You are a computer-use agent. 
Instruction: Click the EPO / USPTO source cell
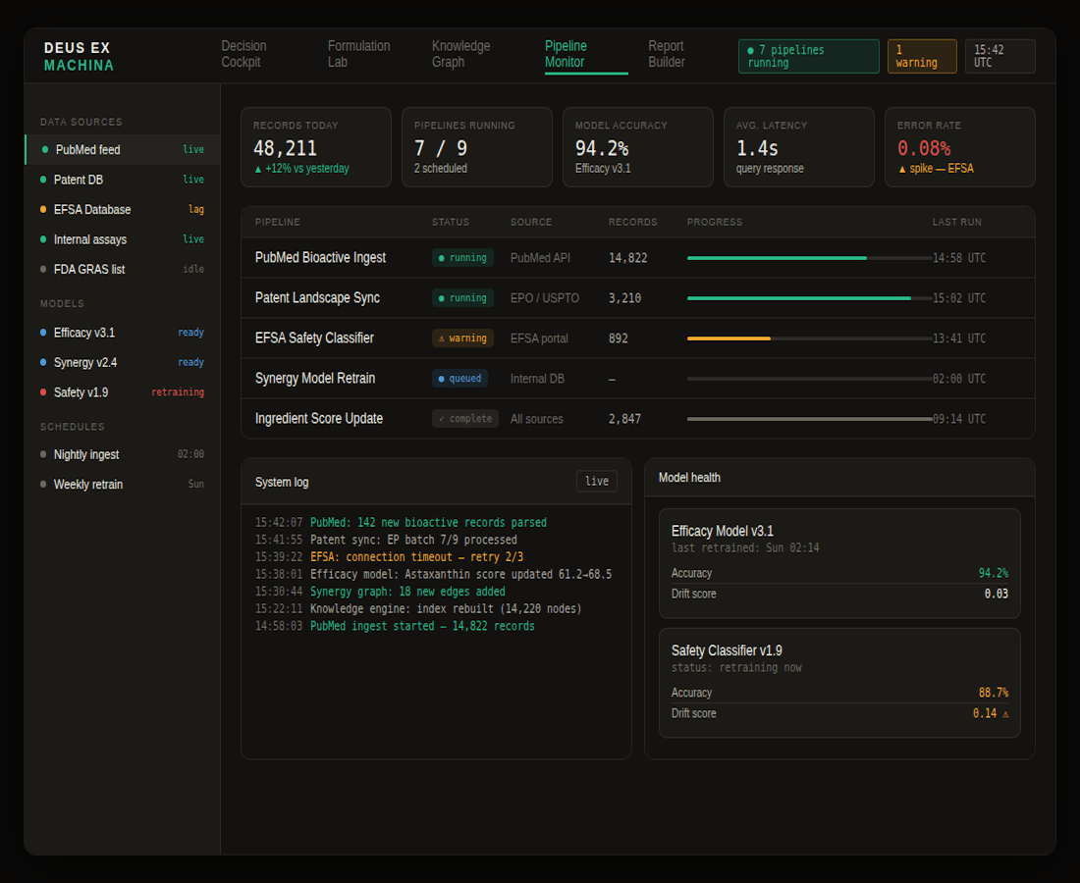click(x=545, y=298)
